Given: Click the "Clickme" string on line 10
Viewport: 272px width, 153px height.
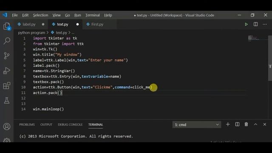Looking at the screenshot, I should pyautogui.click(x=102, y=87).
